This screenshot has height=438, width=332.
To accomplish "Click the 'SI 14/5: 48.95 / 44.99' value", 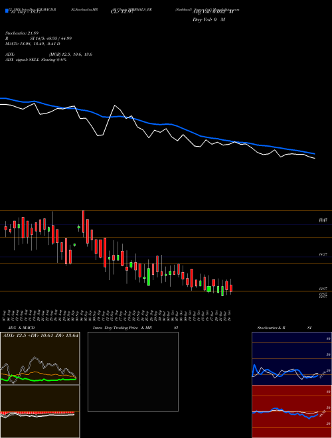I will 51,38.
